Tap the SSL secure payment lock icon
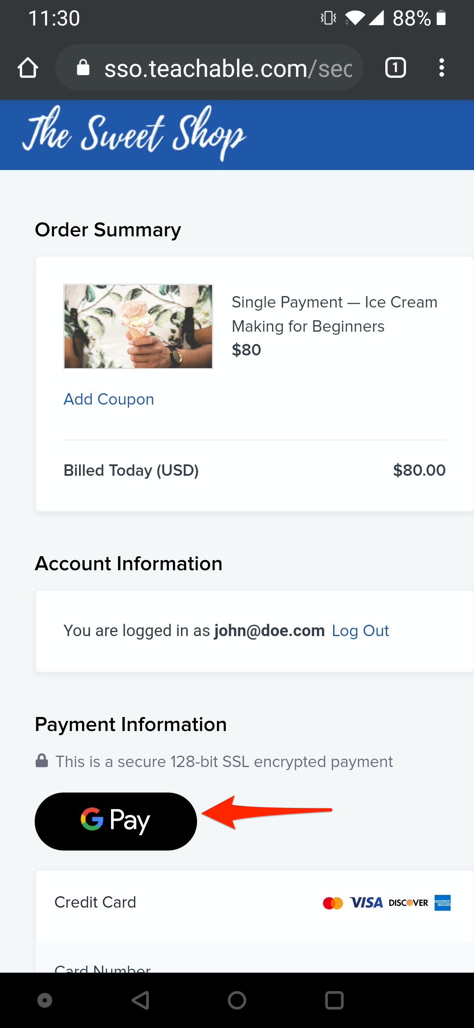The image size is (474, 1028). [42, 760]
